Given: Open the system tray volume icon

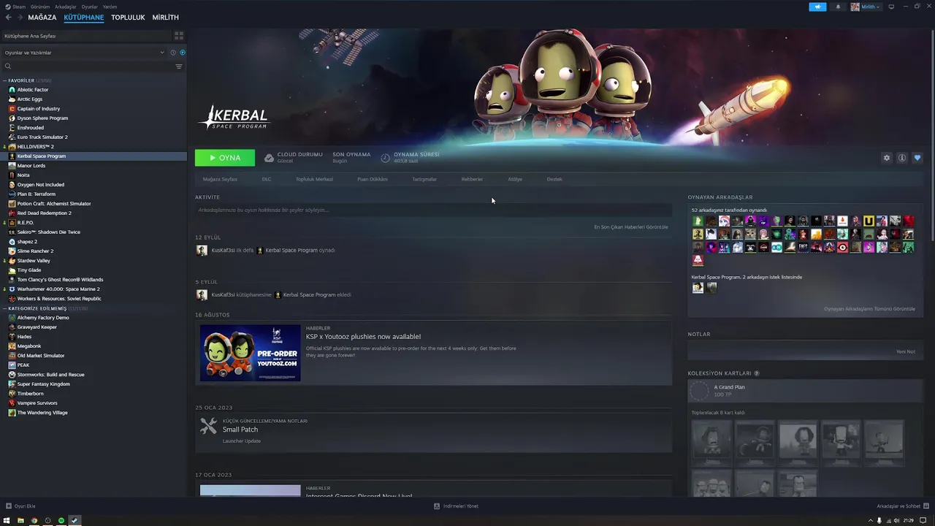Looking at the screenshot, I should click(896, 520).
